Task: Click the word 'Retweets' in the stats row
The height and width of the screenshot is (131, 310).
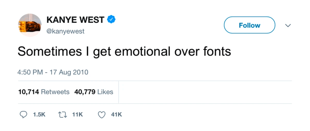Action: (x=55, y=92)
